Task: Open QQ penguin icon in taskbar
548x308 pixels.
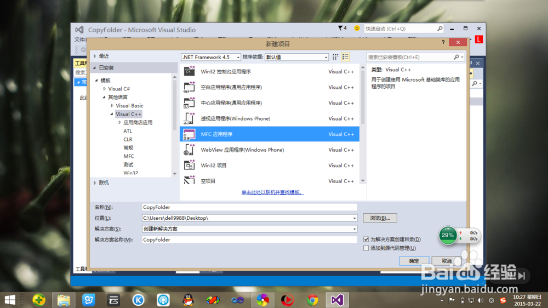Action: coord(188,300)
